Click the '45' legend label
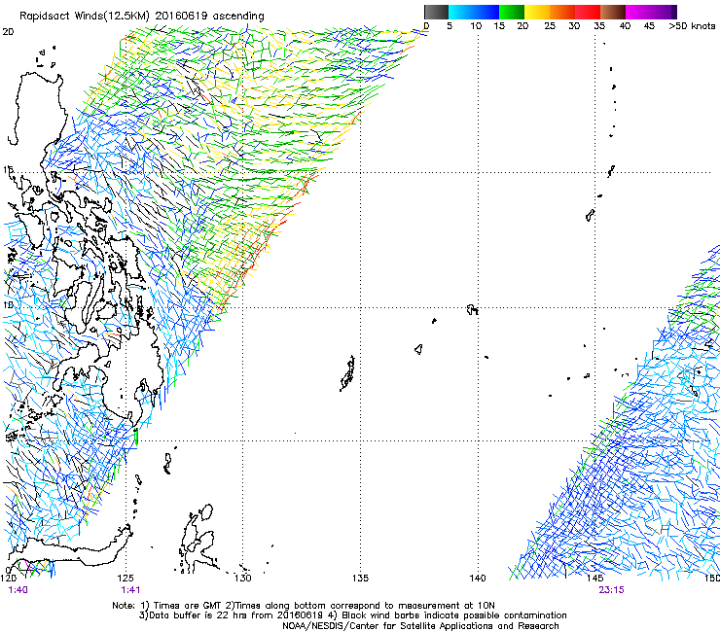The image size is (720, 632). tap(649, 25)
